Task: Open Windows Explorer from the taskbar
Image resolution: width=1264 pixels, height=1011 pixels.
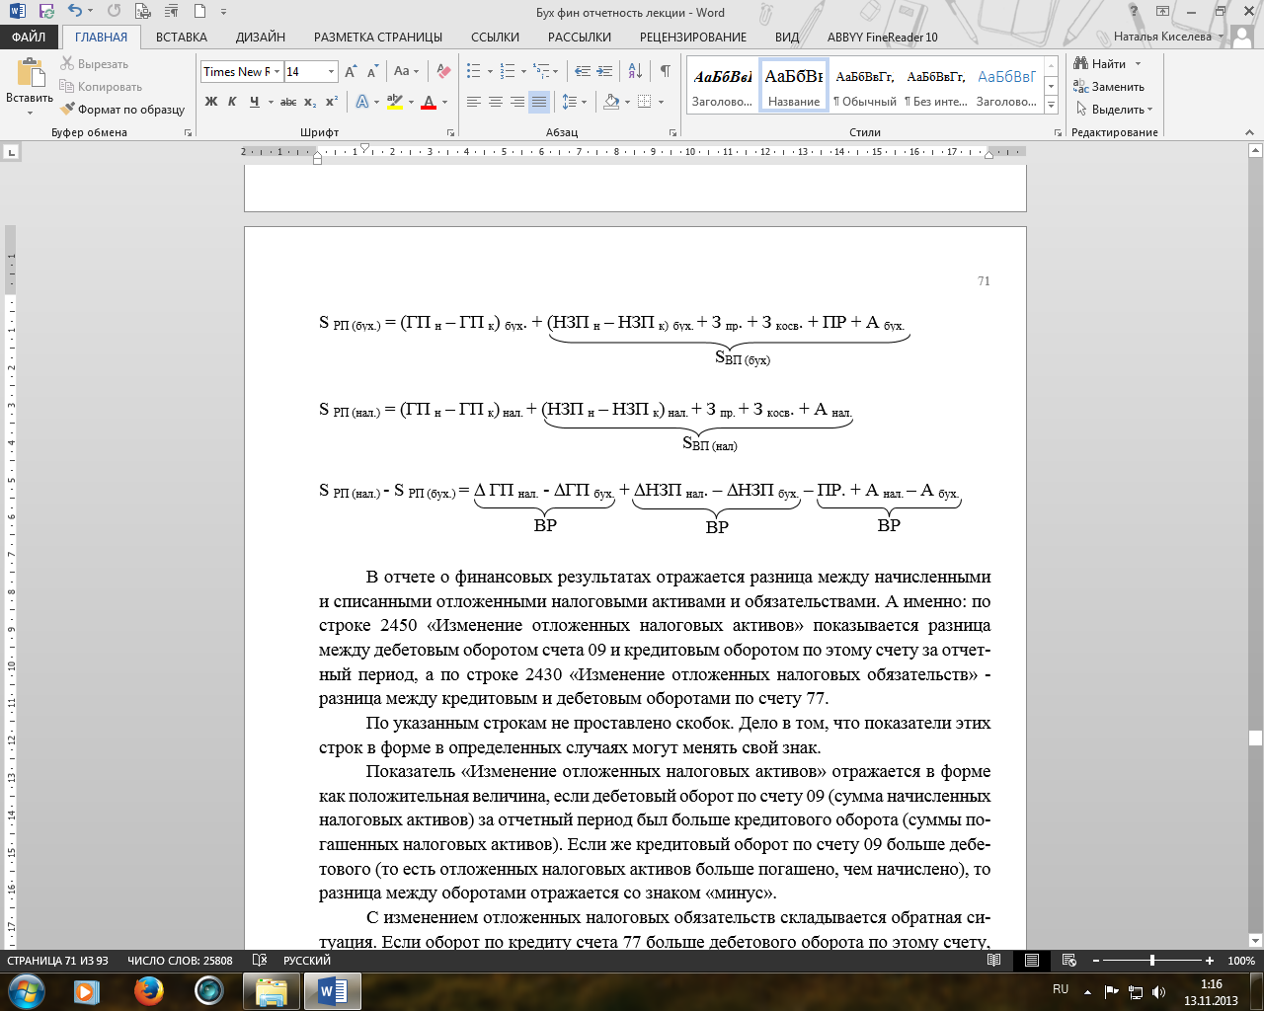Action: point(272,990)
